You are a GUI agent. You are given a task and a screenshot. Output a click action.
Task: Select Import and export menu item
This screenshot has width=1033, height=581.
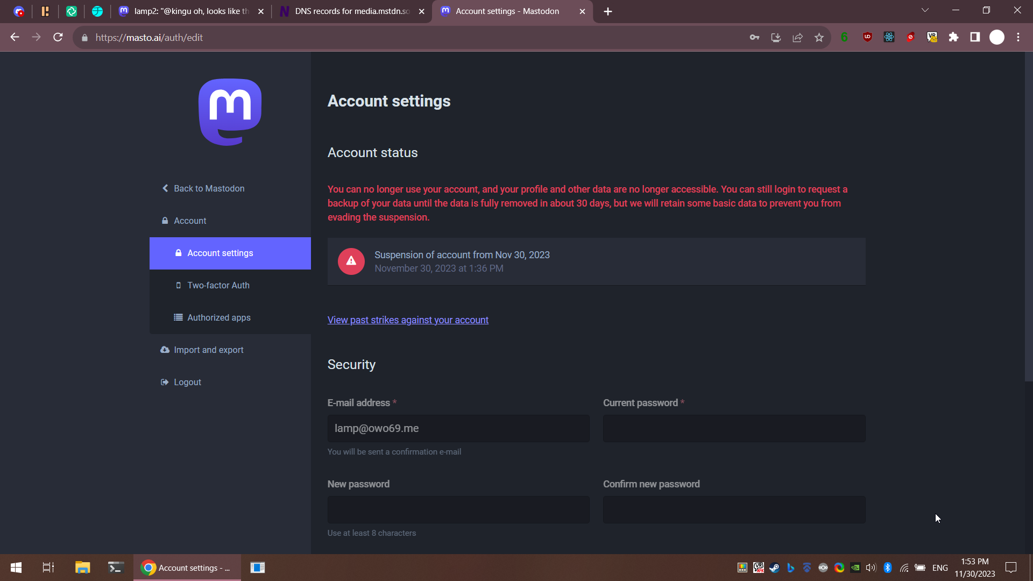(x=208, y=350)
